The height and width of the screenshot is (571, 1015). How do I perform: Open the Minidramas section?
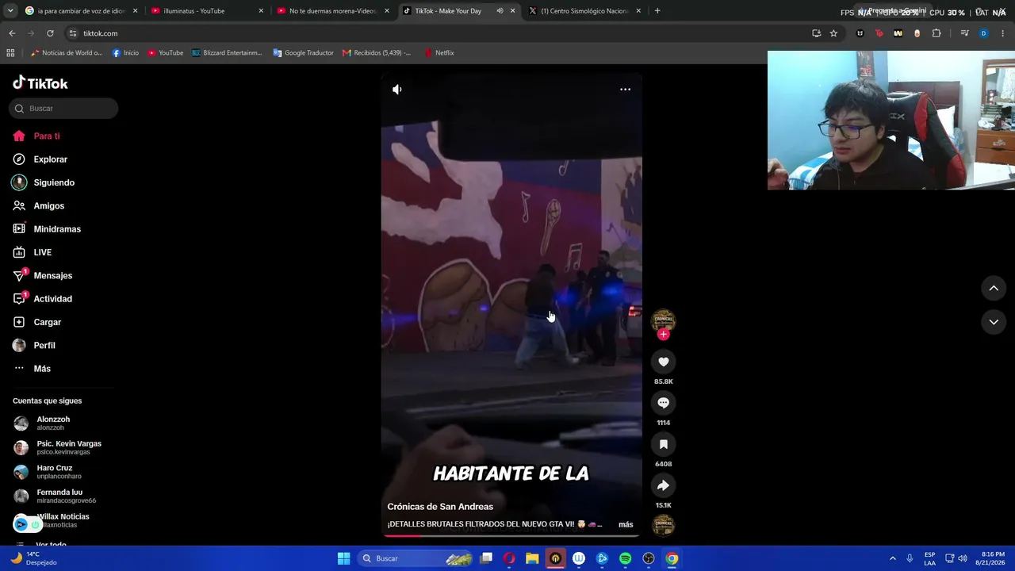pyautogui.click(x=47, y=229)
